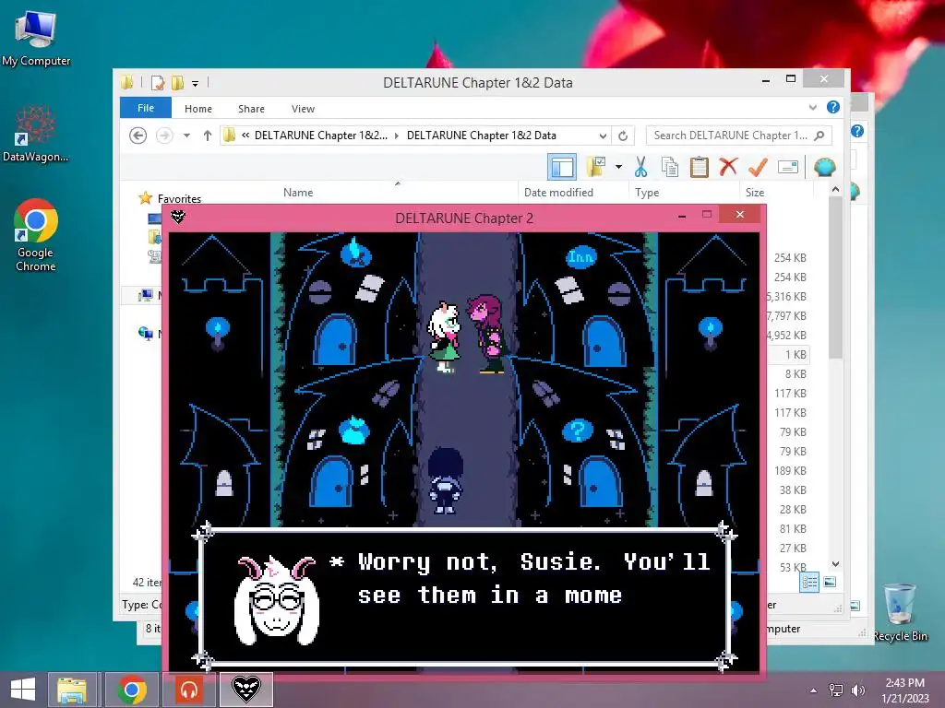Click the Cut scissors toolbar icon
This screenshot has height=708, width=945.
pos(640,167)
